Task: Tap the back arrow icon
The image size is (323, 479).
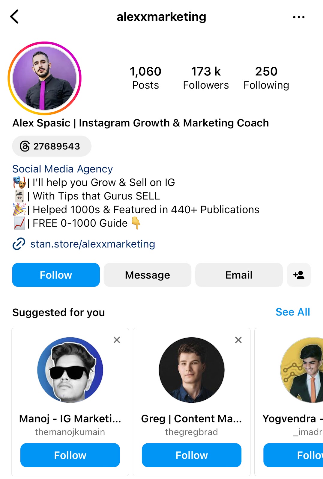Action: pos(14,16)
